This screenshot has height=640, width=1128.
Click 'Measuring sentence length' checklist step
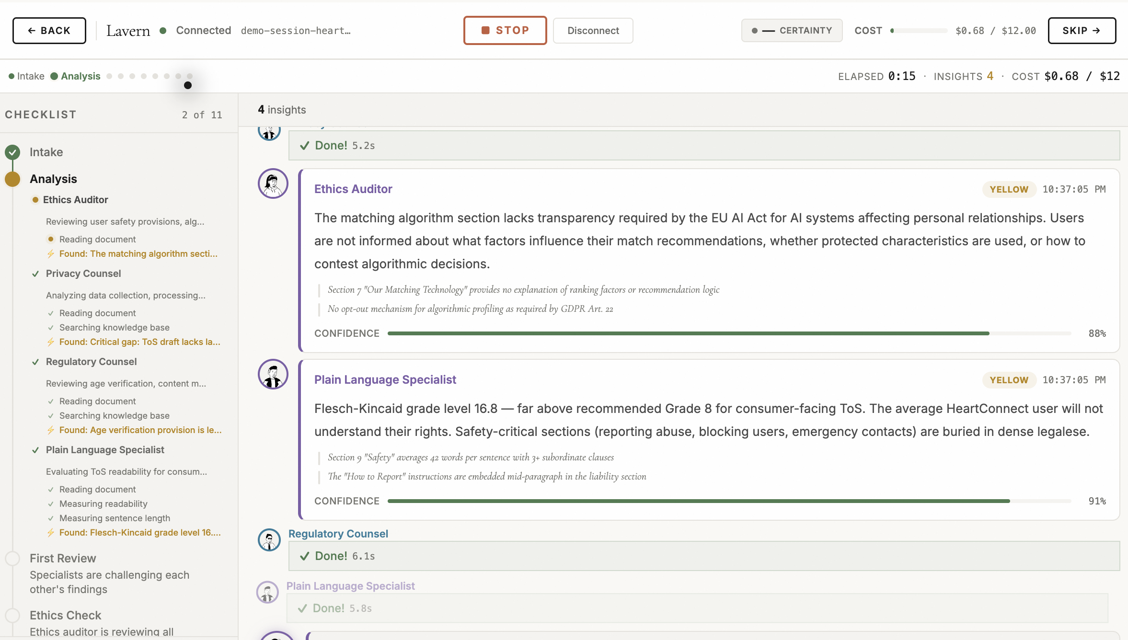coord(115,518)
